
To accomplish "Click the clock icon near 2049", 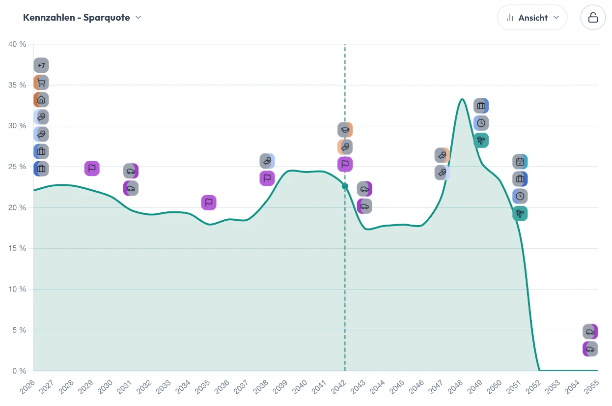I will click(481, 123).
